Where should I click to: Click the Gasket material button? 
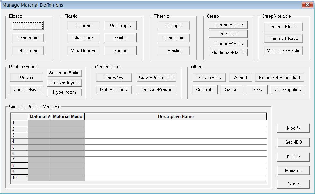(x=232, y=89)
